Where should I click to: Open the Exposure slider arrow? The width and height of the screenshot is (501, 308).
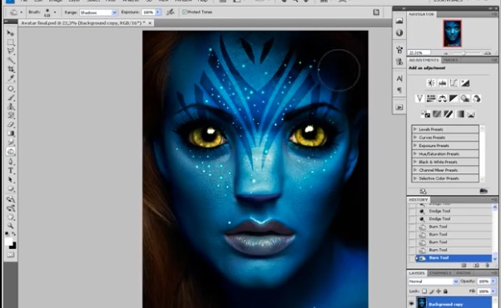click(158, 12)
